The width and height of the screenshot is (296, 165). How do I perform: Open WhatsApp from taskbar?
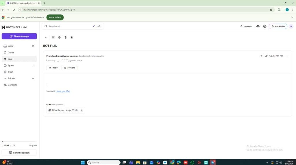coord(192,162)
